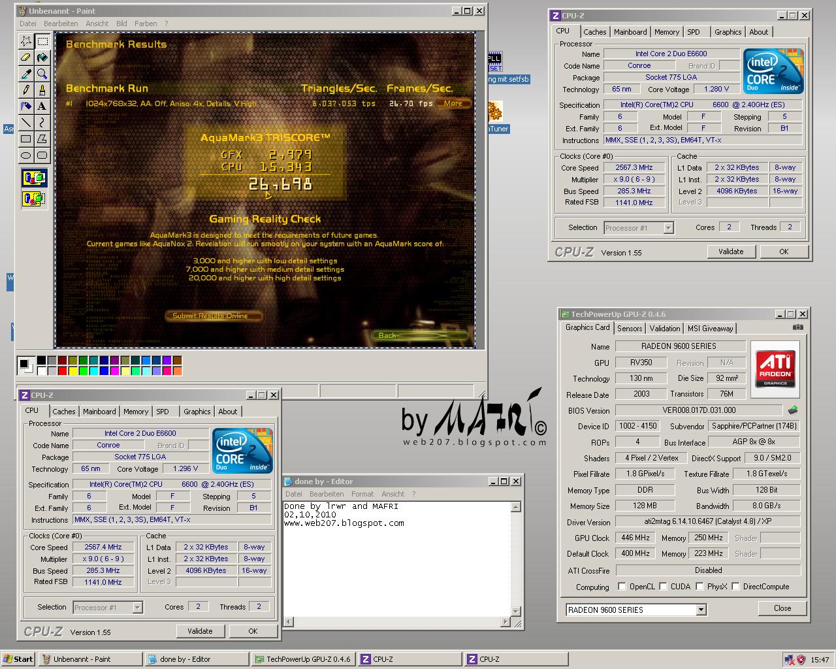Choose transparent selection mode in Paint tool options
The height and width of the screenshot is (669, 836).
[x=34, y=199]
